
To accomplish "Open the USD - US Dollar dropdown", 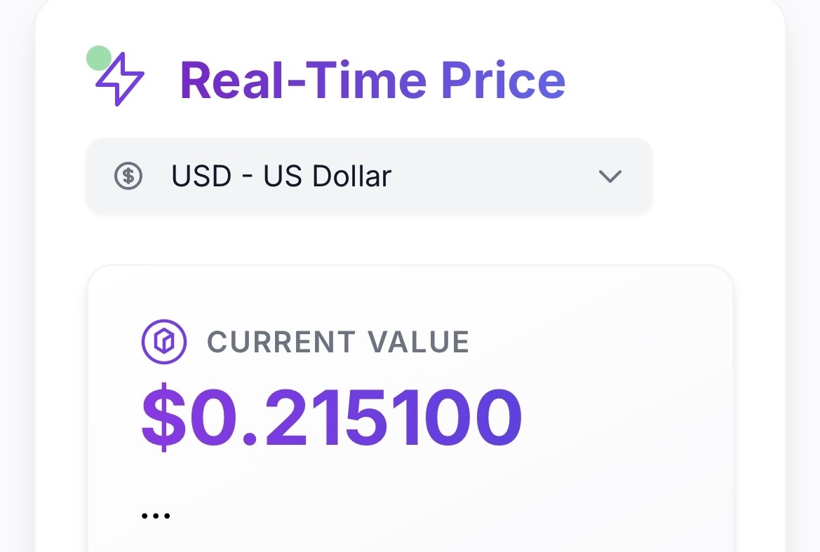I will point(369,177).
